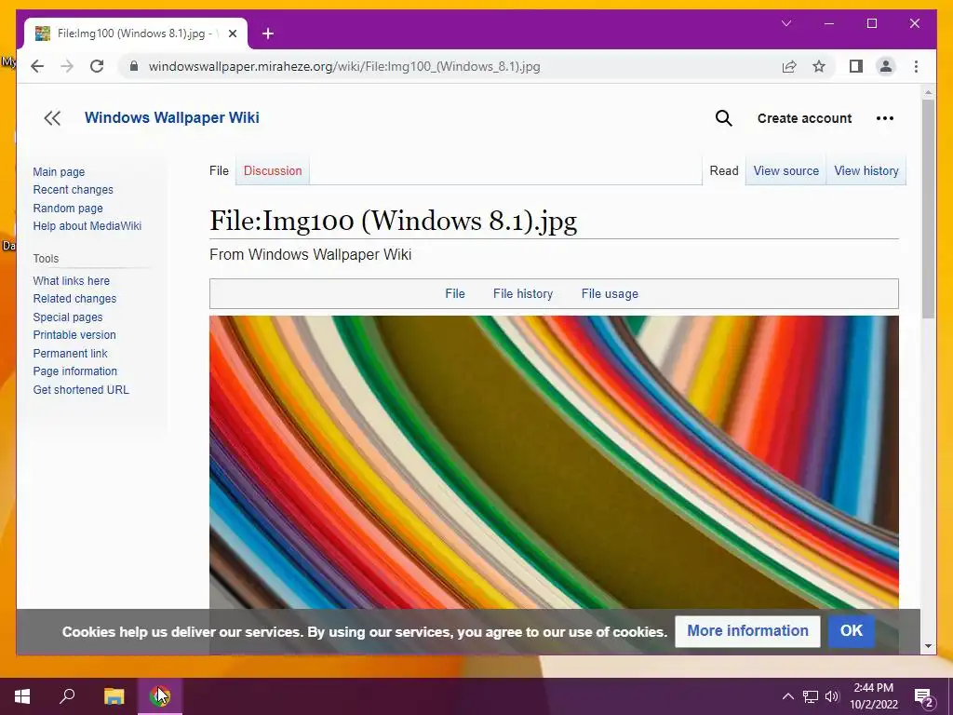953x715 pixels.
Task: Collapse the wiki sidebar with double chevron
Action: (52, 118)
